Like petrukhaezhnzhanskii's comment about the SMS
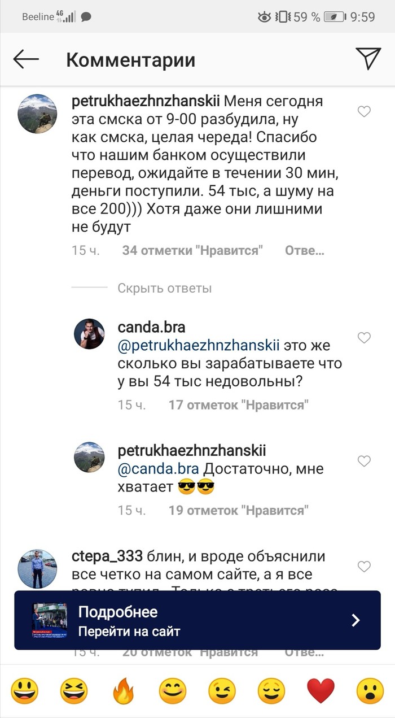The width and height of the screenshot is (395, 718). point(365,112)
